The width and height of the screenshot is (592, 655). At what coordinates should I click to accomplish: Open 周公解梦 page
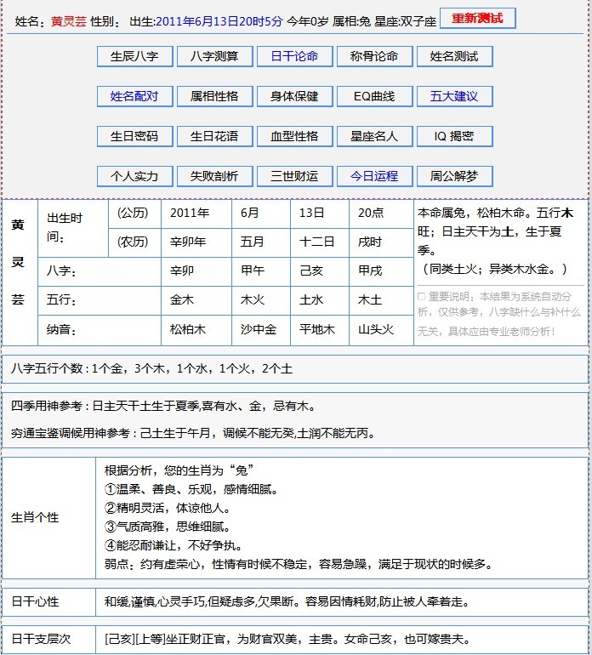point(454,176)
